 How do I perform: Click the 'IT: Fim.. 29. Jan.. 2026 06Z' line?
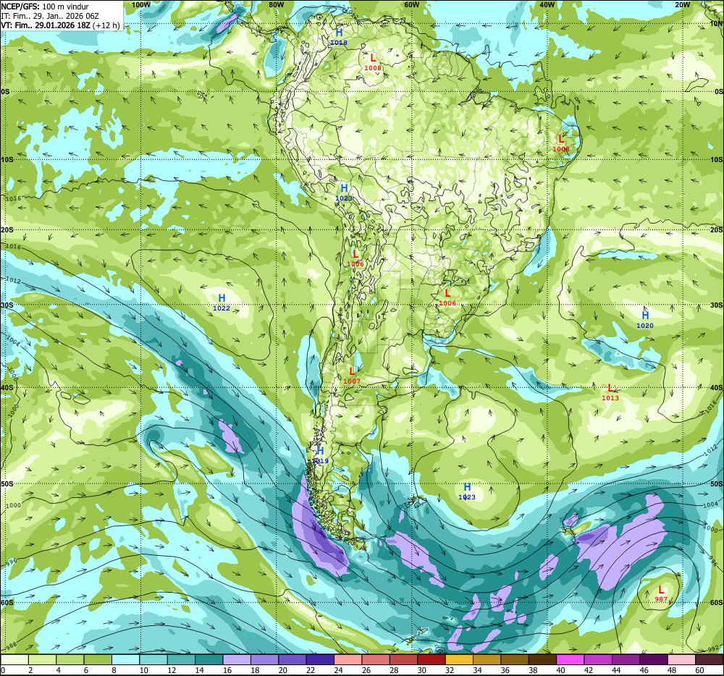(50, 16)
